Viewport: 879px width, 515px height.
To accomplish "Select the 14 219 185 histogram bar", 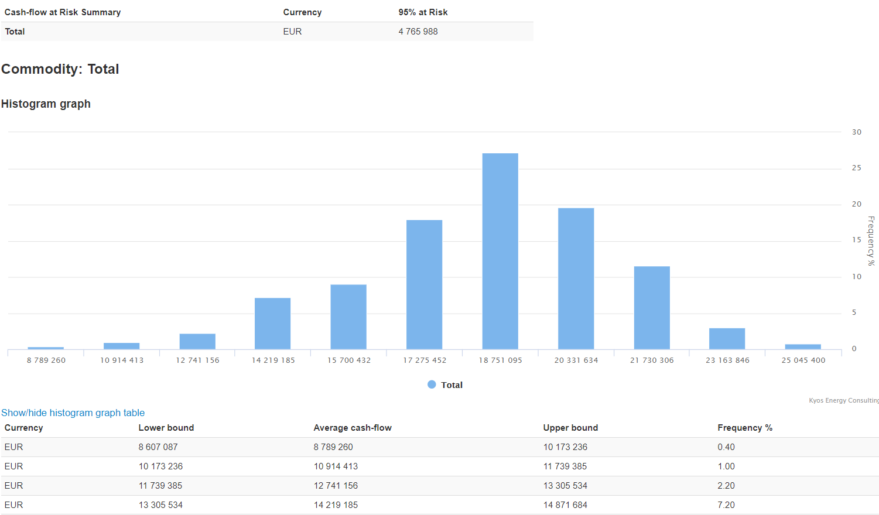I will pyautogui.click(x=272, y=324).
